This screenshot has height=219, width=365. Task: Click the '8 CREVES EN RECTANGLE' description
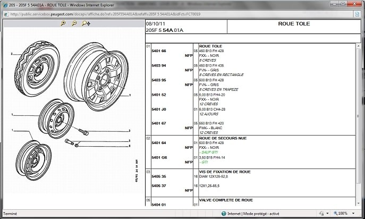(222, 75)
